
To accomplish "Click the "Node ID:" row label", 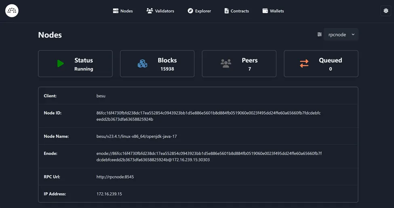I will click(x=53, y=113).
